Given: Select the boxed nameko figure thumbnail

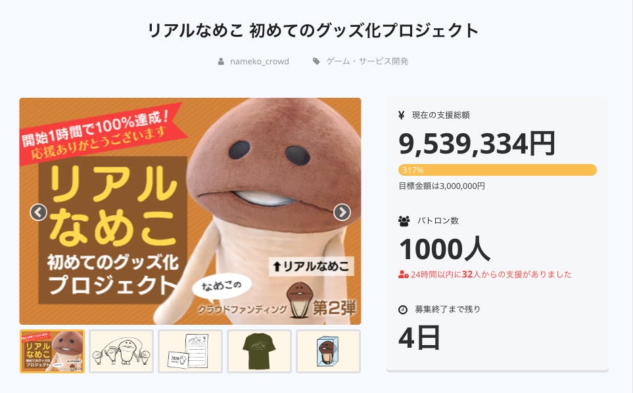Looking at the screenshot, I should click(328, 352).
